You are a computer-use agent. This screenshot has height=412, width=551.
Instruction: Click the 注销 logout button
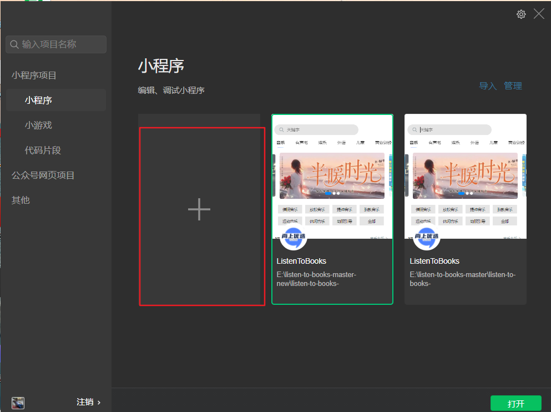click(89, 402)
